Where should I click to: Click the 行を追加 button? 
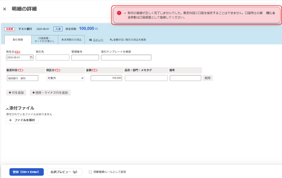[16, 93]
